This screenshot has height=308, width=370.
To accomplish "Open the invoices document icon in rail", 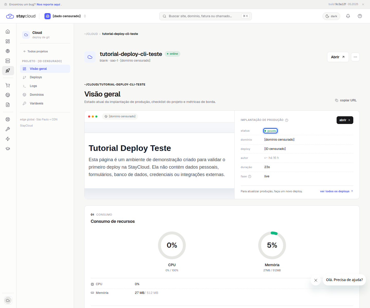I will pos(8,105).
